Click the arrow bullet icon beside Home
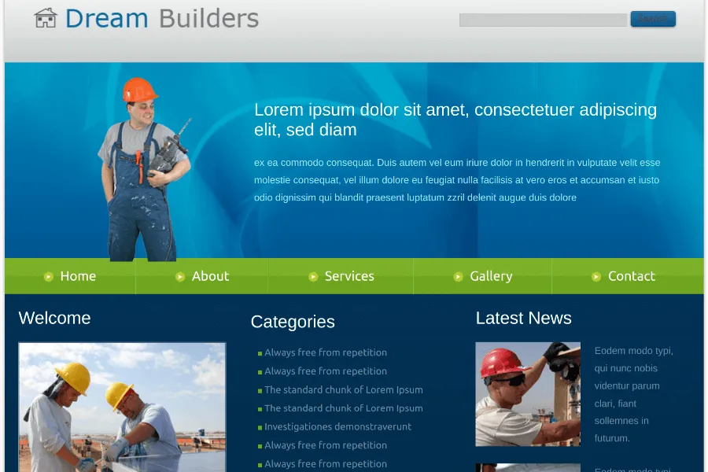 pos(49,277)
